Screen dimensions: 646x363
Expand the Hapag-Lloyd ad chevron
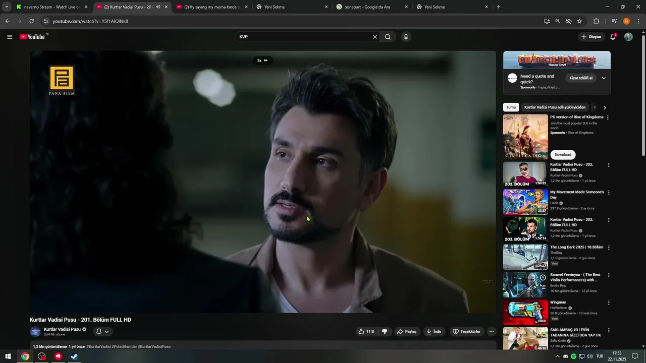pyautogui.click(x=604, y=78)
